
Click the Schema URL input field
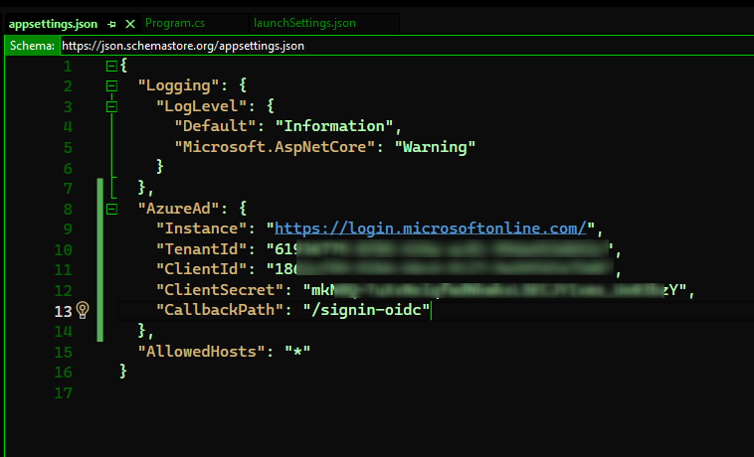[398, 45]
